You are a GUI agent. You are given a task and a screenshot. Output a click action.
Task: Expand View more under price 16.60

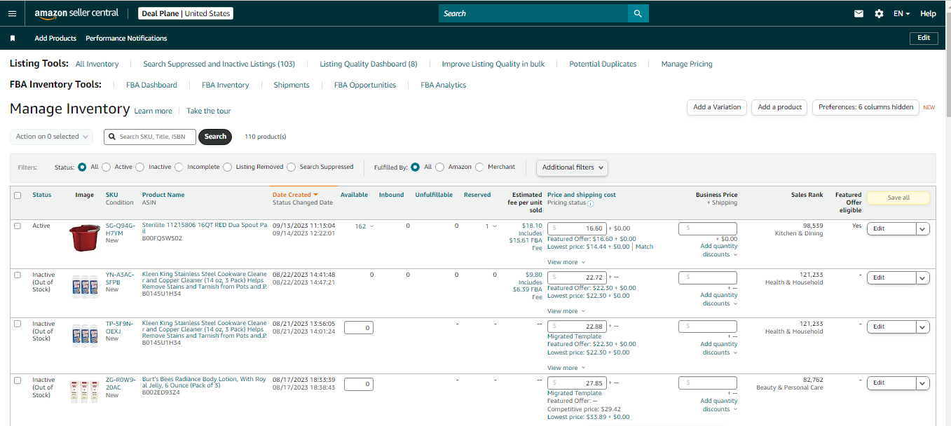[x=566, y=262]
